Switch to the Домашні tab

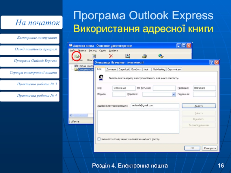coord(111,69)
